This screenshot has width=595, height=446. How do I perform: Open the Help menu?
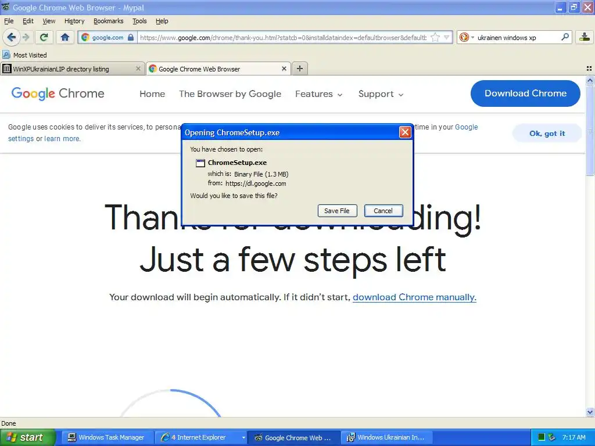[x=162, y=21]
